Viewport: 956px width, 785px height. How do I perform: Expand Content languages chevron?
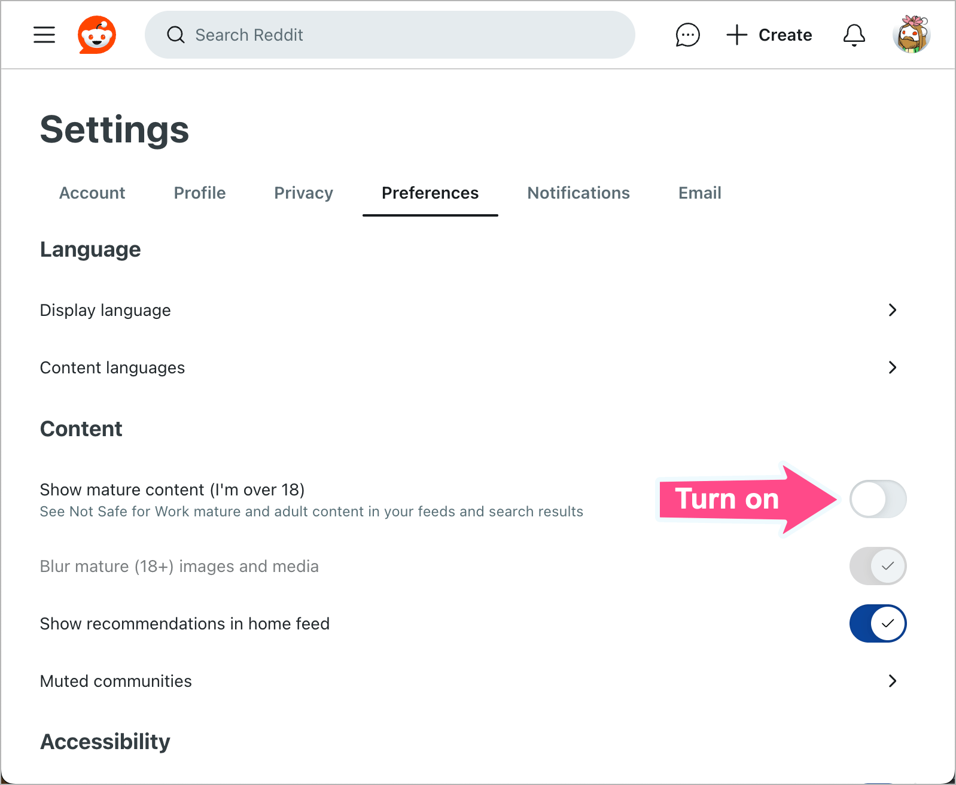pos(892,367)
